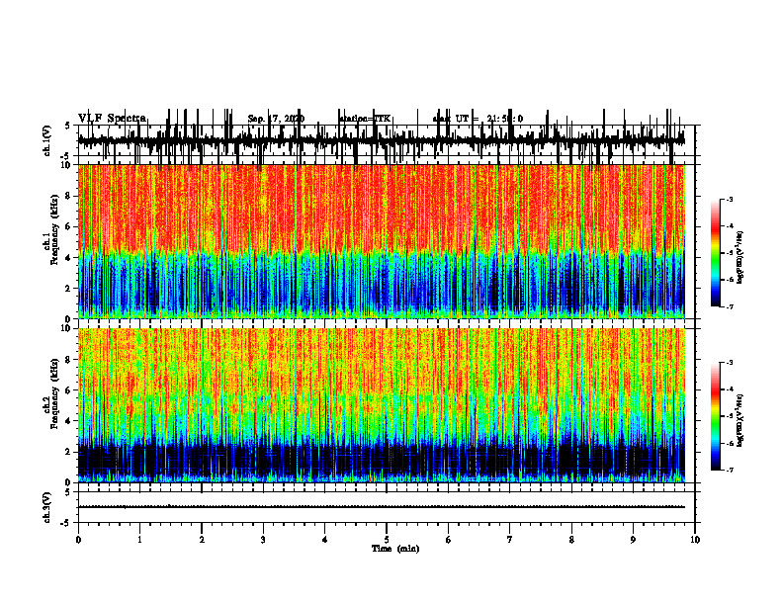
Task: Click the ch.1 voltage waveform panel
Action: point(387,140)
